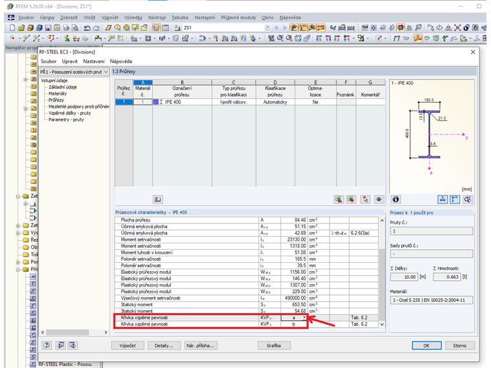
Task: Click the reset zoom icon in preview
Action: (x=467, y=199)
